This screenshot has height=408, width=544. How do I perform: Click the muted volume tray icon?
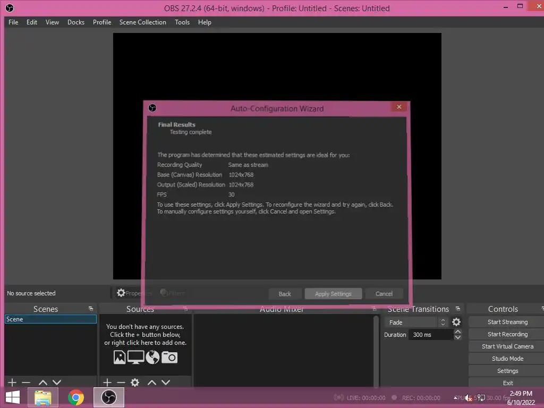click(x=469, y=398)
